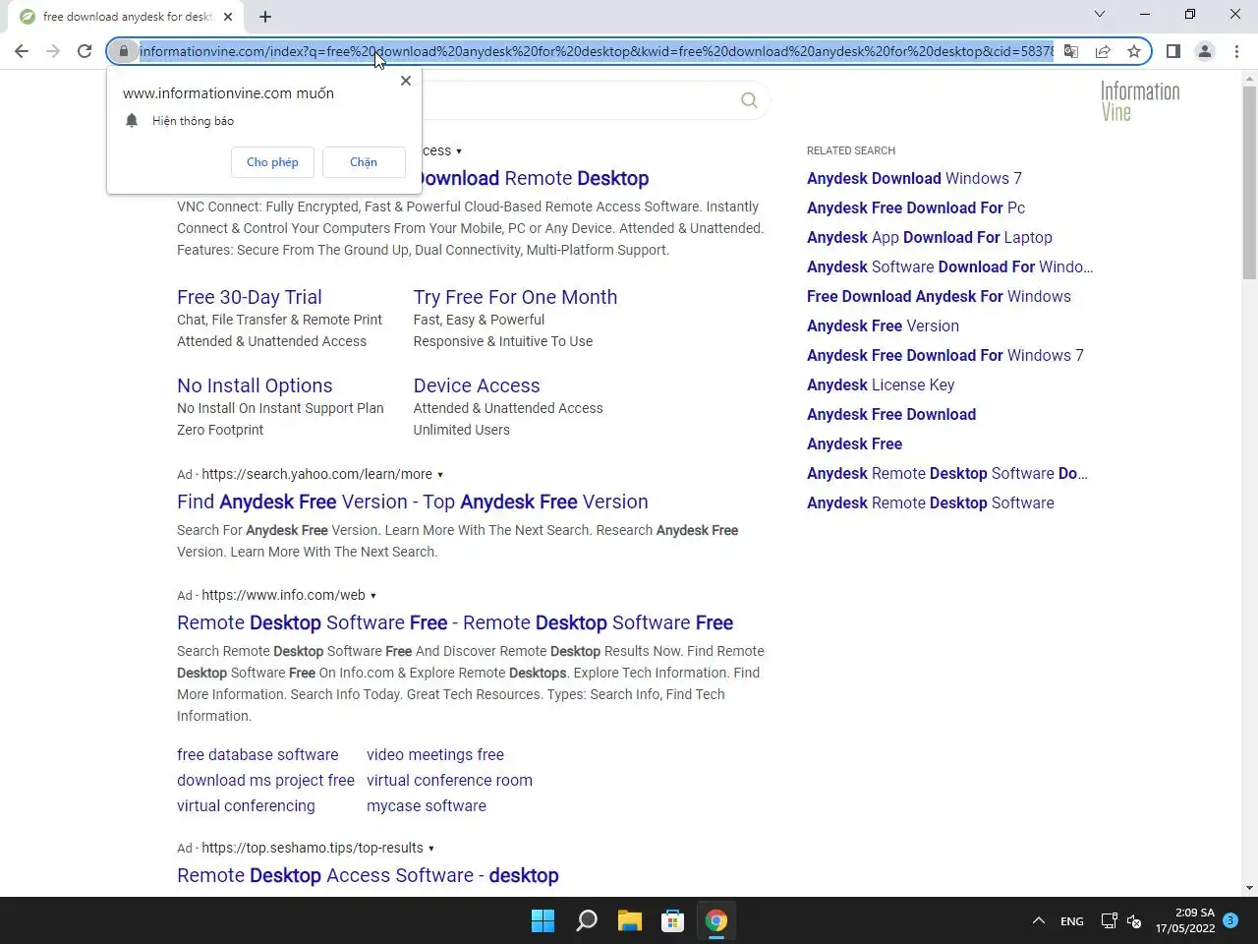The height and width of the screenshot is (944, 1258).
Task: Show hidden system tray icons
Action: tap(1038, 921)
